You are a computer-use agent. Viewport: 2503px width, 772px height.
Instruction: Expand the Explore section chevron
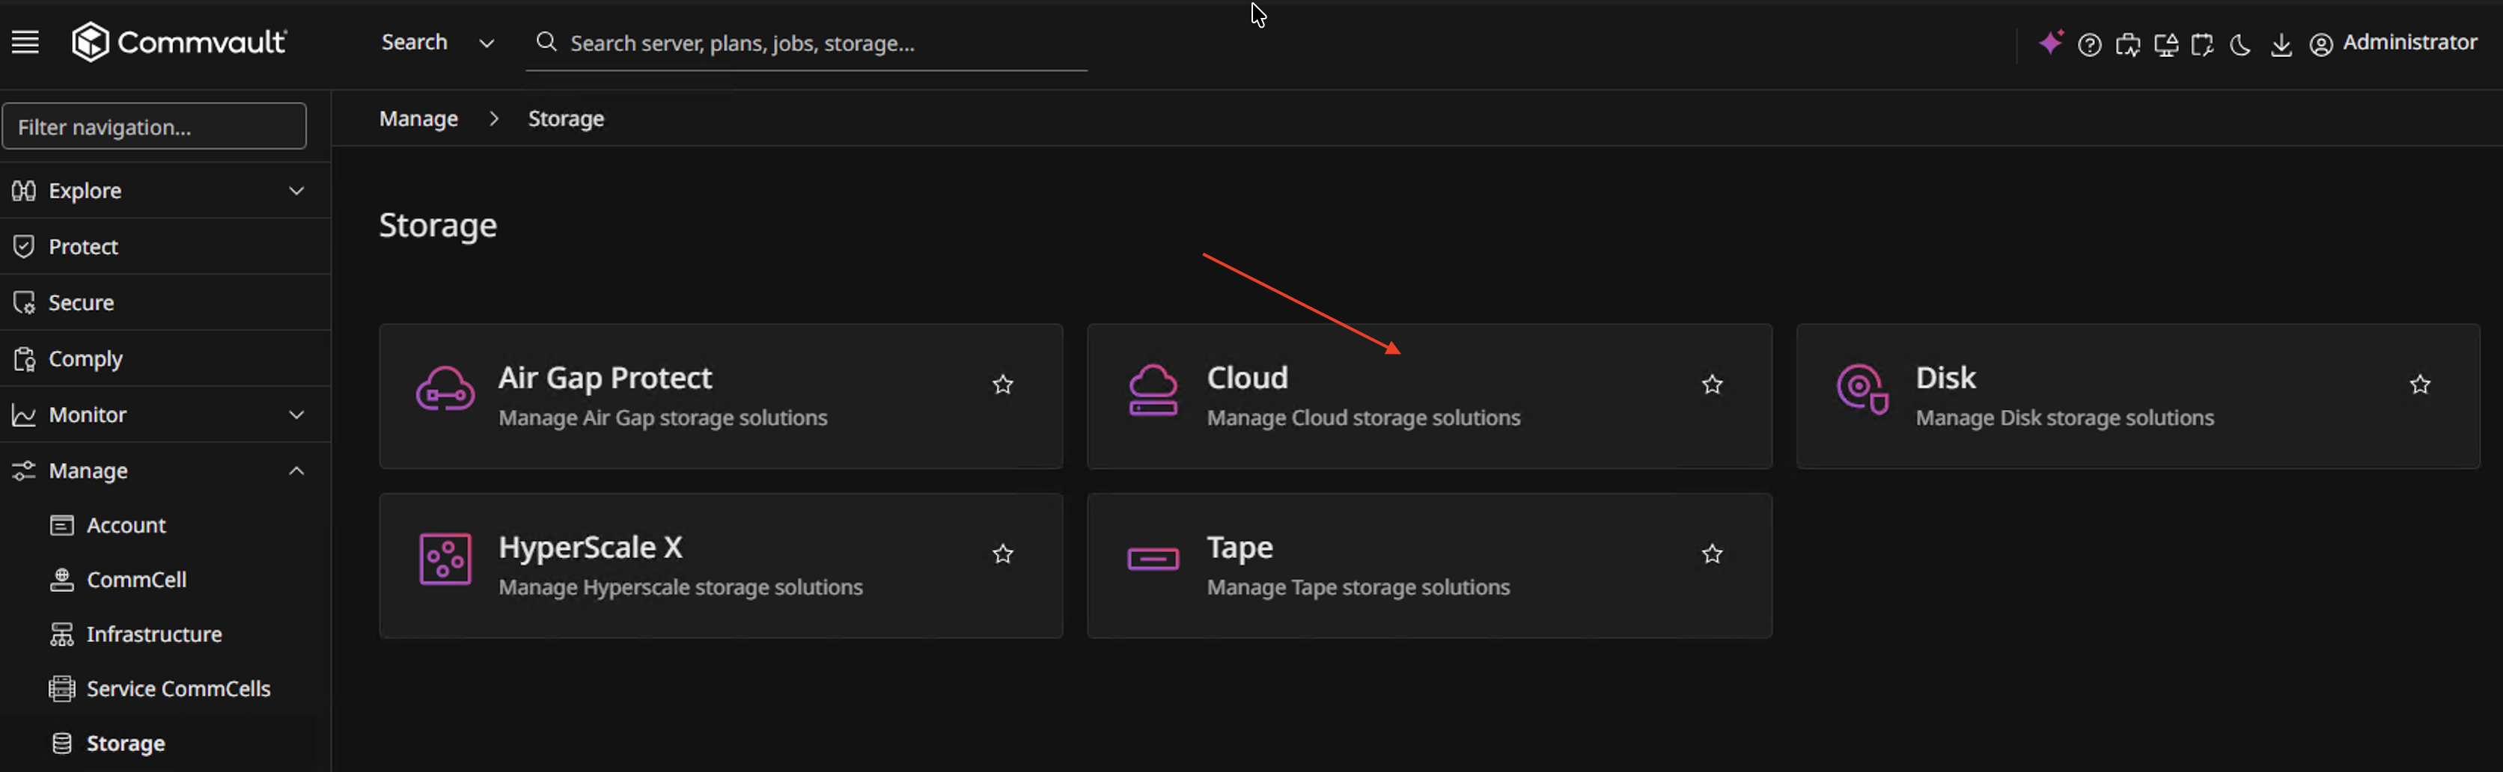(x=296, y=190)
